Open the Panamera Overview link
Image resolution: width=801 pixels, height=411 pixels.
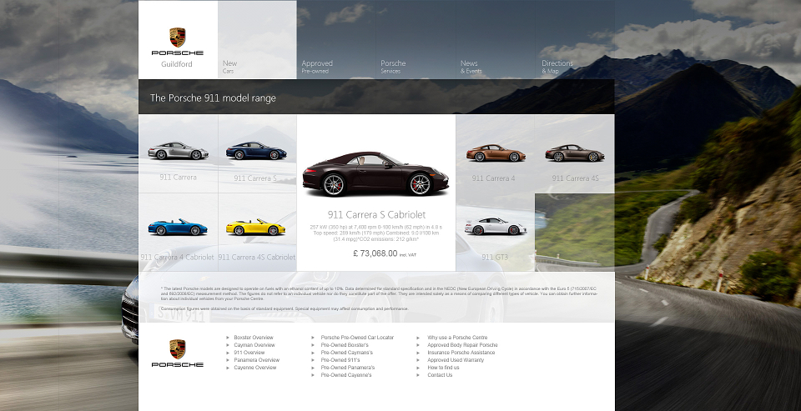pos(256,360)
